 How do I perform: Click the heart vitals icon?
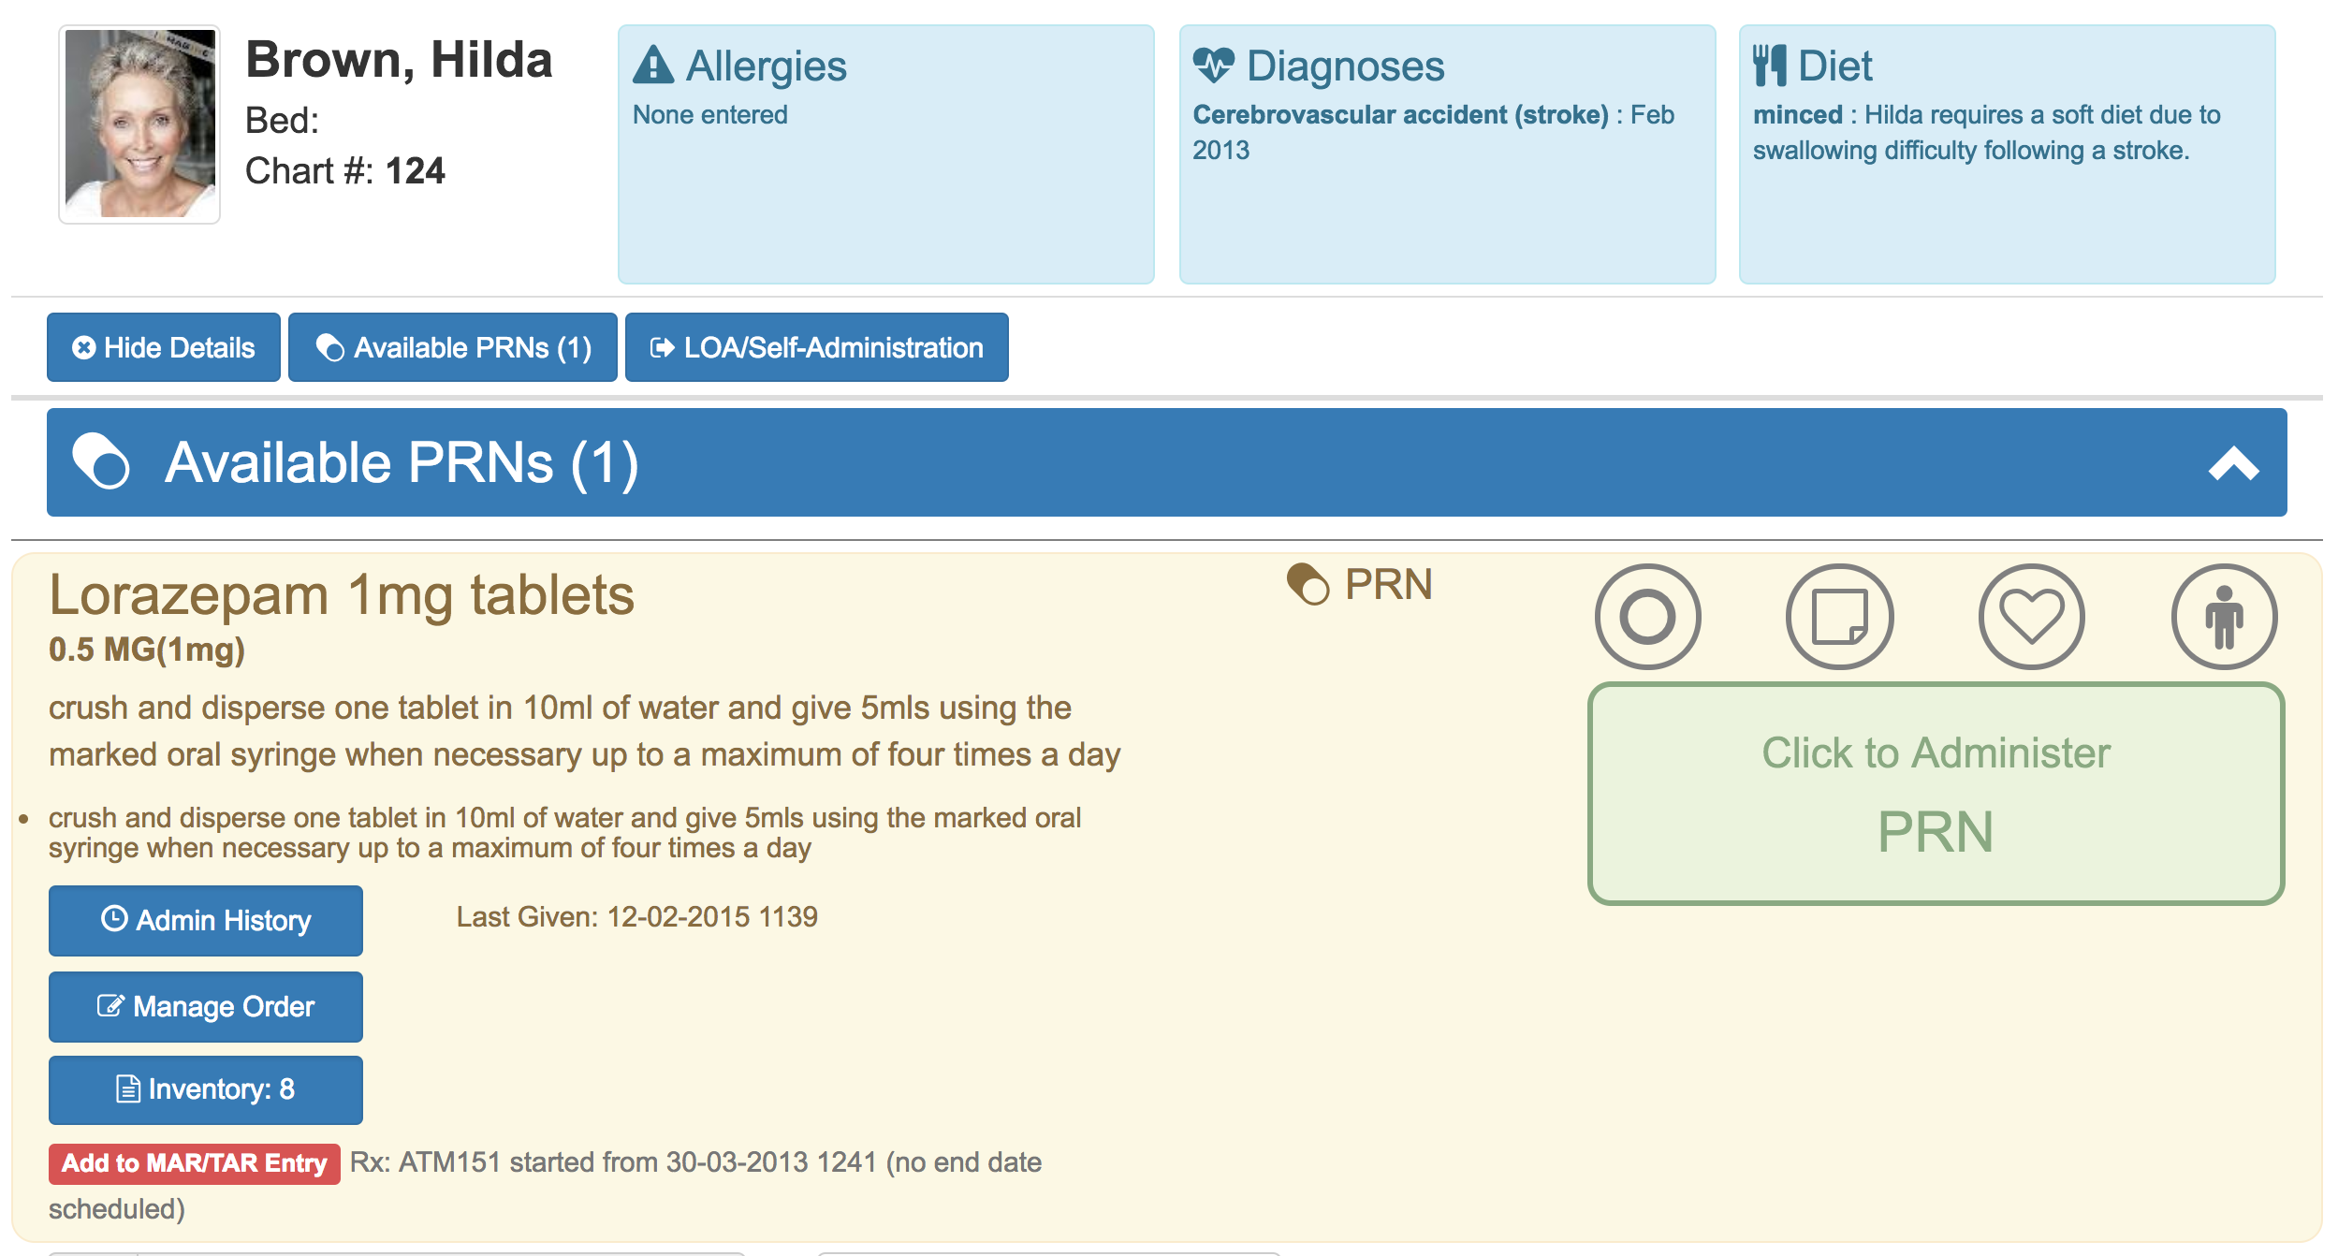click(x=2031, y=617)
